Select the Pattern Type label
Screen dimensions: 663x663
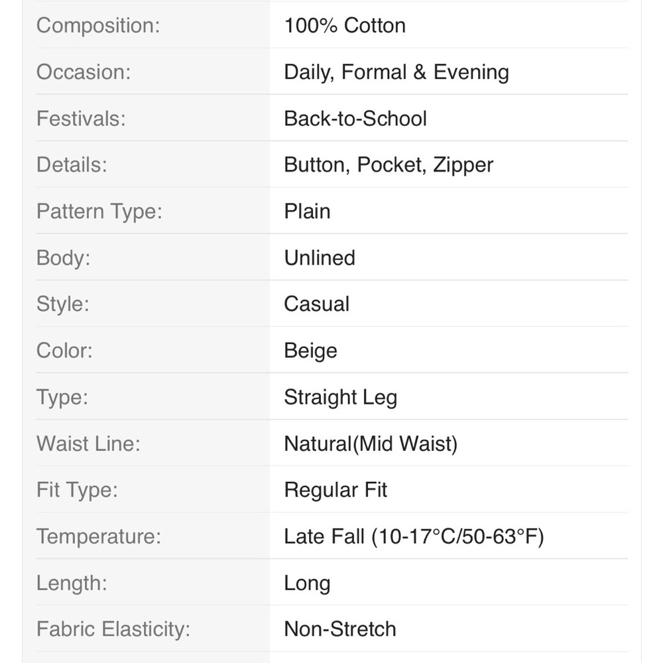pyautogui.click(x=99, y=211)
